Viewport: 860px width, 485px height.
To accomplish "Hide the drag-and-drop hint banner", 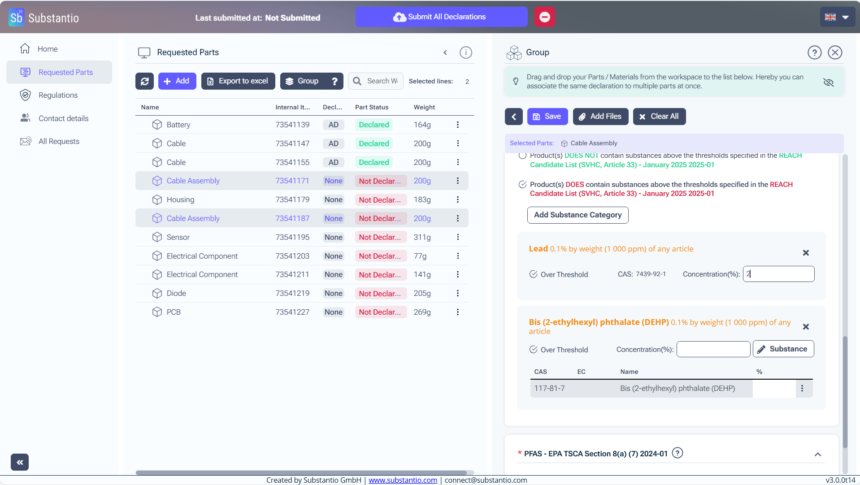I will pos(828,82).
